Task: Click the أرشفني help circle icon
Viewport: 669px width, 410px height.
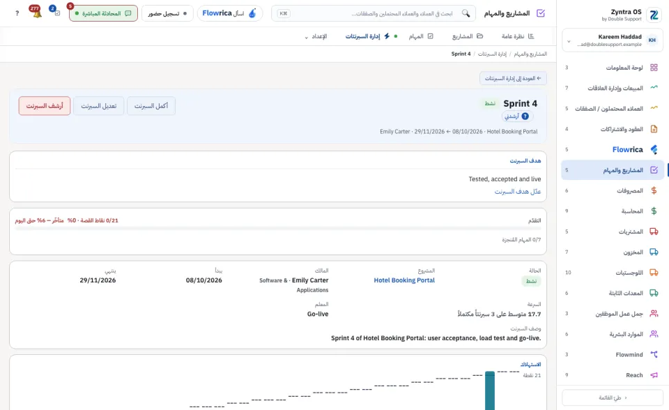Action: click(x=525, y=116)
